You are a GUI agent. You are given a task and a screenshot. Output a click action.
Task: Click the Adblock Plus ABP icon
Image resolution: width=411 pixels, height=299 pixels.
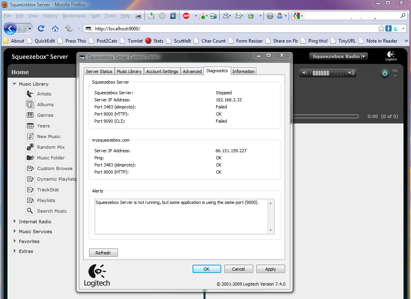[x=186, y=16]
